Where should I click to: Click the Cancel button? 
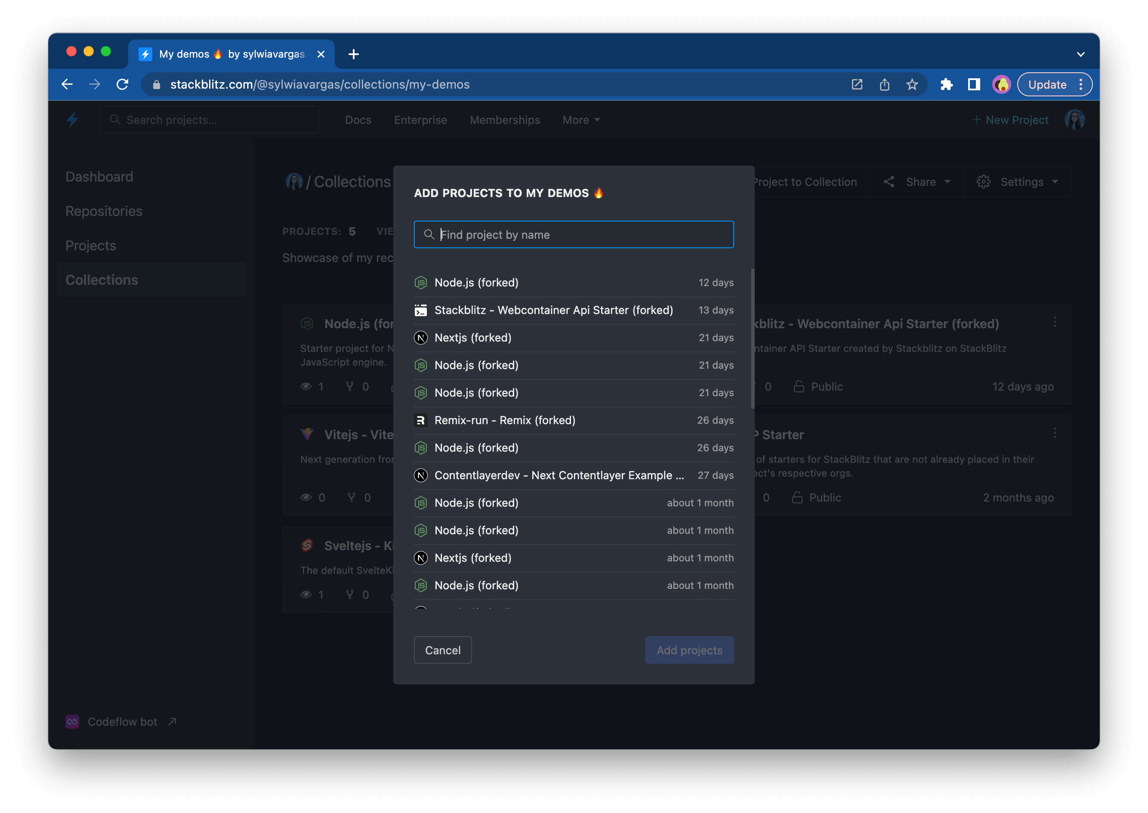[443, 650]
